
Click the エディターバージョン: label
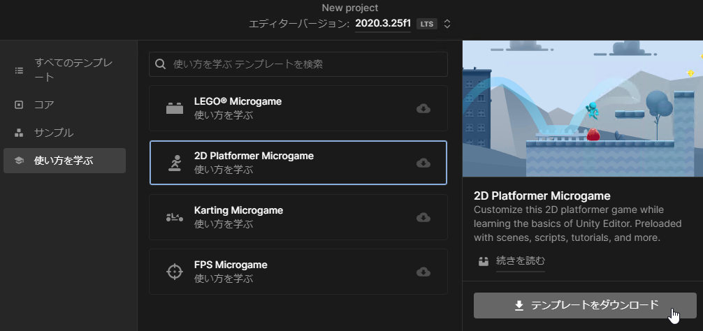coord(299,24)
